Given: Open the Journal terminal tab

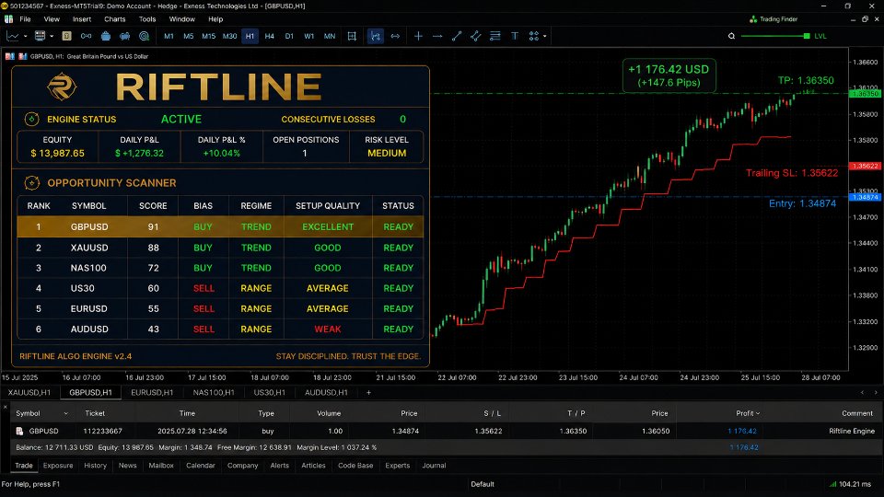Looking at the screenshot, I should point(434,466).
